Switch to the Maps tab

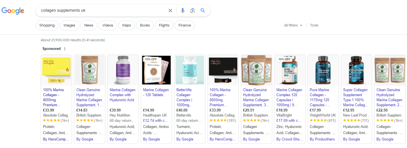127,25
